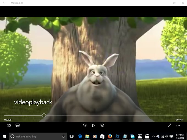Viewport: 187px width, 140px height.
Task: Open Task View from the taskbar
Action: click(x=71, y=136)
